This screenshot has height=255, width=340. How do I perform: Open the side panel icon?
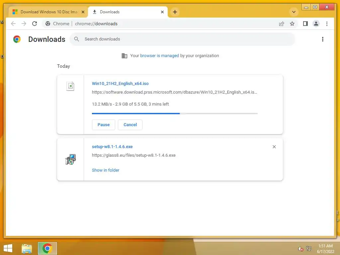pos(305,24)
